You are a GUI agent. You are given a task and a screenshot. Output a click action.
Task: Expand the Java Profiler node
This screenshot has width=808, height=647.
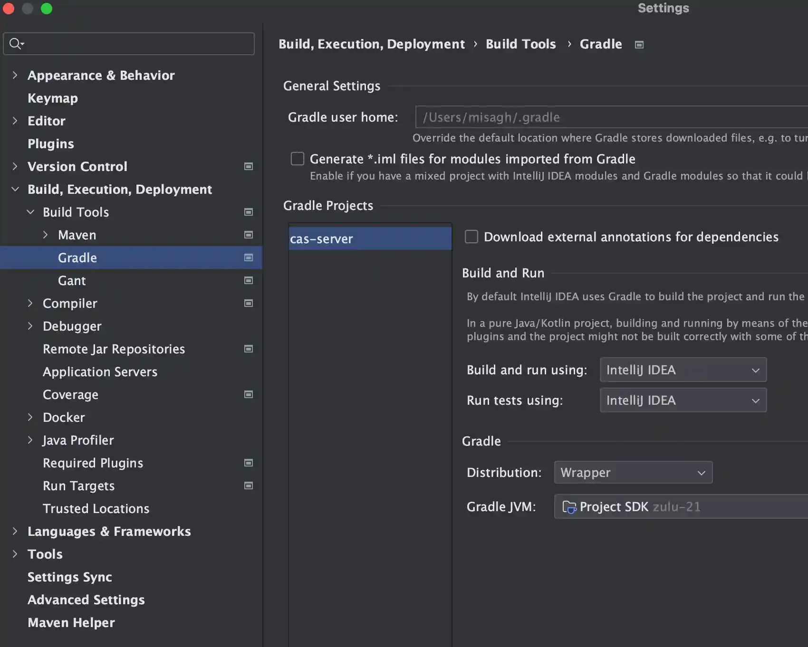30,440
